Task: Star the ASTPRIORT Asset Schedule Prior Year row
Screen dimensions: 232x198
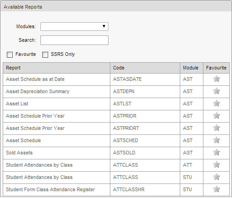Action: point(217,128)
